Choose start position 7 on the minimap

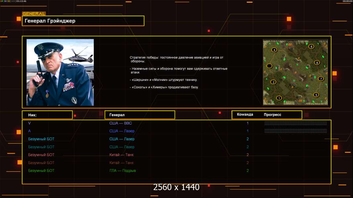pyautogui.click(x=321, y=79)
